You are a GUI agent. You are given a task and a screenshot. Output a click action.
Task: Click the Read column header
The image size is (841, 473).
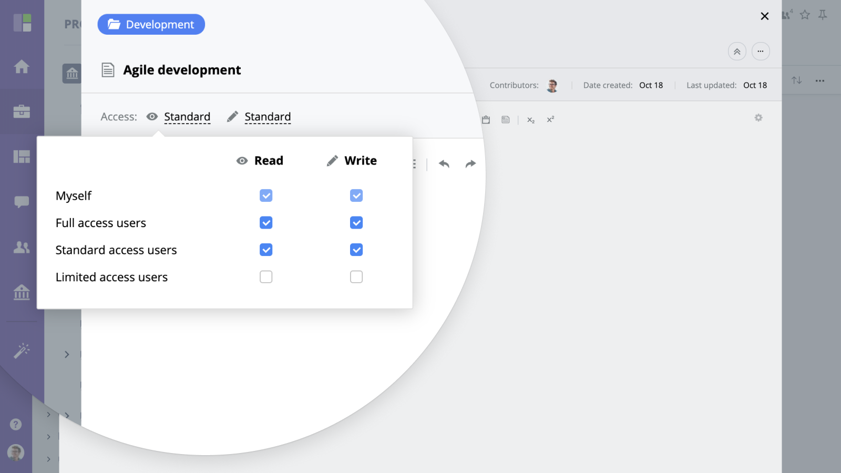260,161
